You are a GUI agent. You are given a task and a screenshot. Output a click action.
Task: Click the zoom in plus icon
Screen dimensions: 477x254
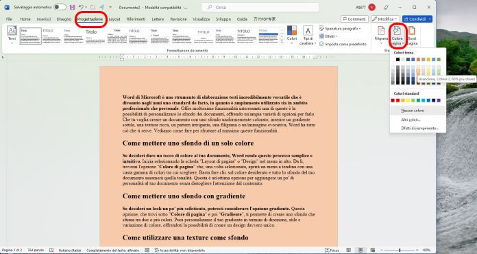(417, 250)
